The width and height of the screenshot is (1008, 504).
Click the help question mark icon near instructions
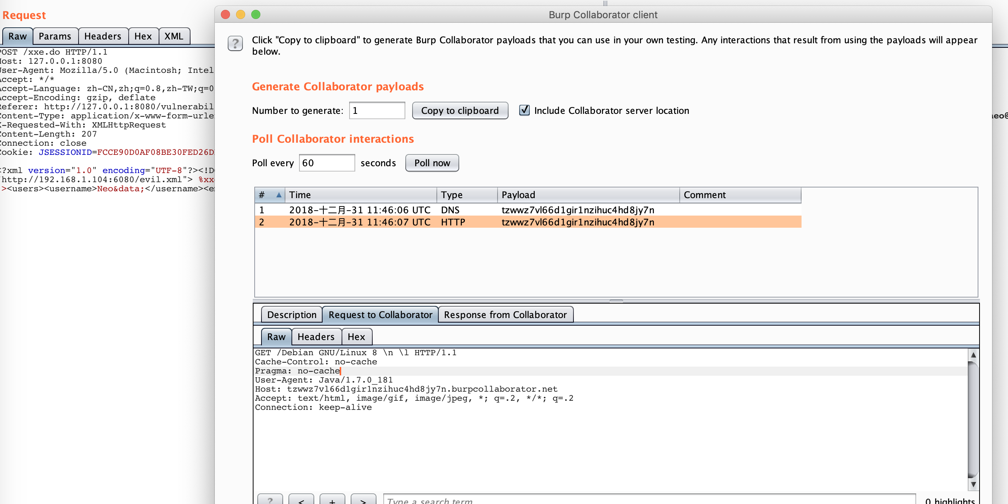coord(235,43)
